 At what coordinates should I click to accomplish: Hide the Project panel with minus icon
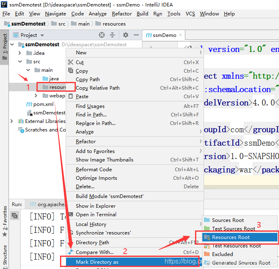point(136,35)
